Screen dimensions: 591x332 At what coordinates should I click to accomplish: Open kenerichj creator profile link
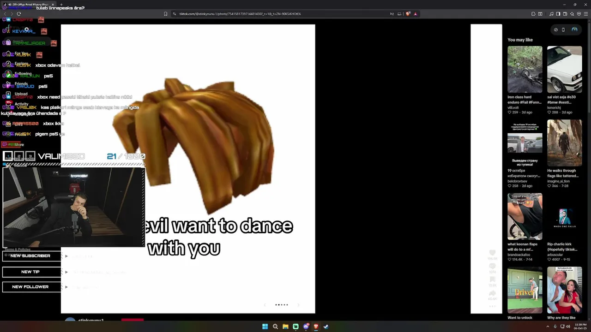coord(555,107)
